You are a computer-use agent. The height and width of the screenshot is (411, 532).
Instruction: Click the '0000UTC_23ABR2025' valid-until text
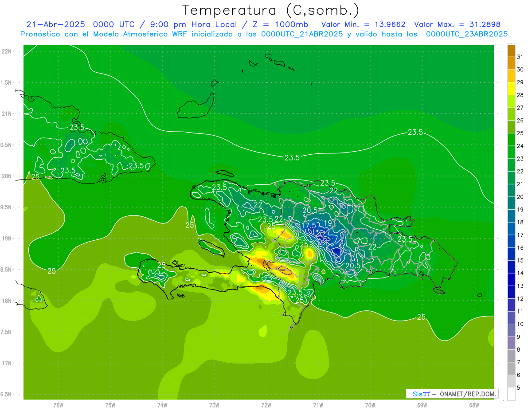pyautogui.click(x=466, y=34)
